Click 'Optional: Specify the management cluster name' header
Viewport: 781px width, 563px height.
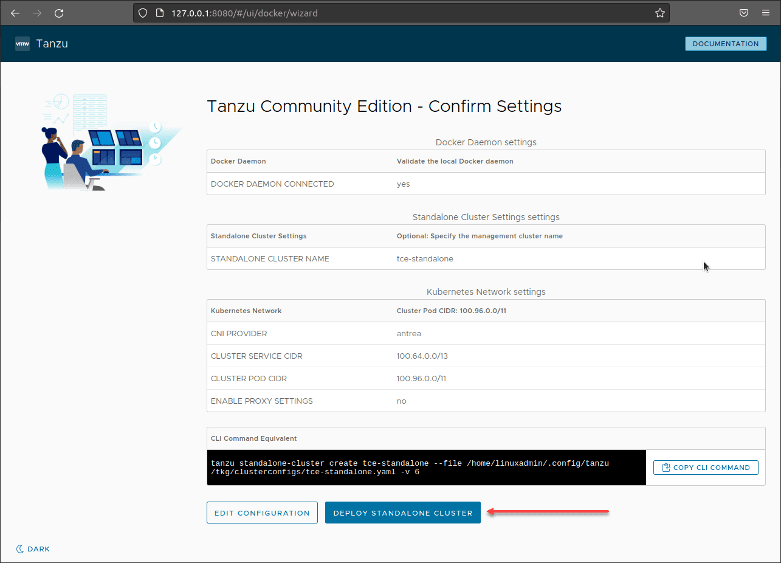480,236
